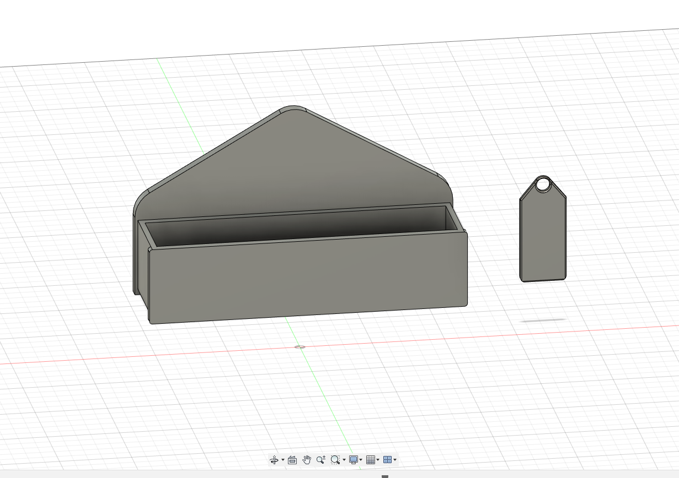Click the Display Settings icon
Viewport: 679px width, 478px height.
[353, 460]
